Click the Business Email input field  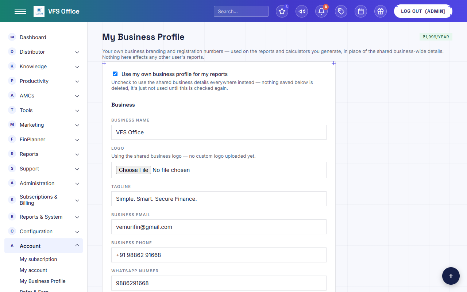tap(219, 227)
